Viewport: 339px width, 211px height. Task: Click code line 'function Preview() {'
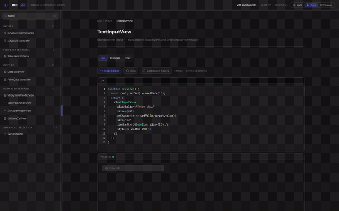[x=123, y=89]
